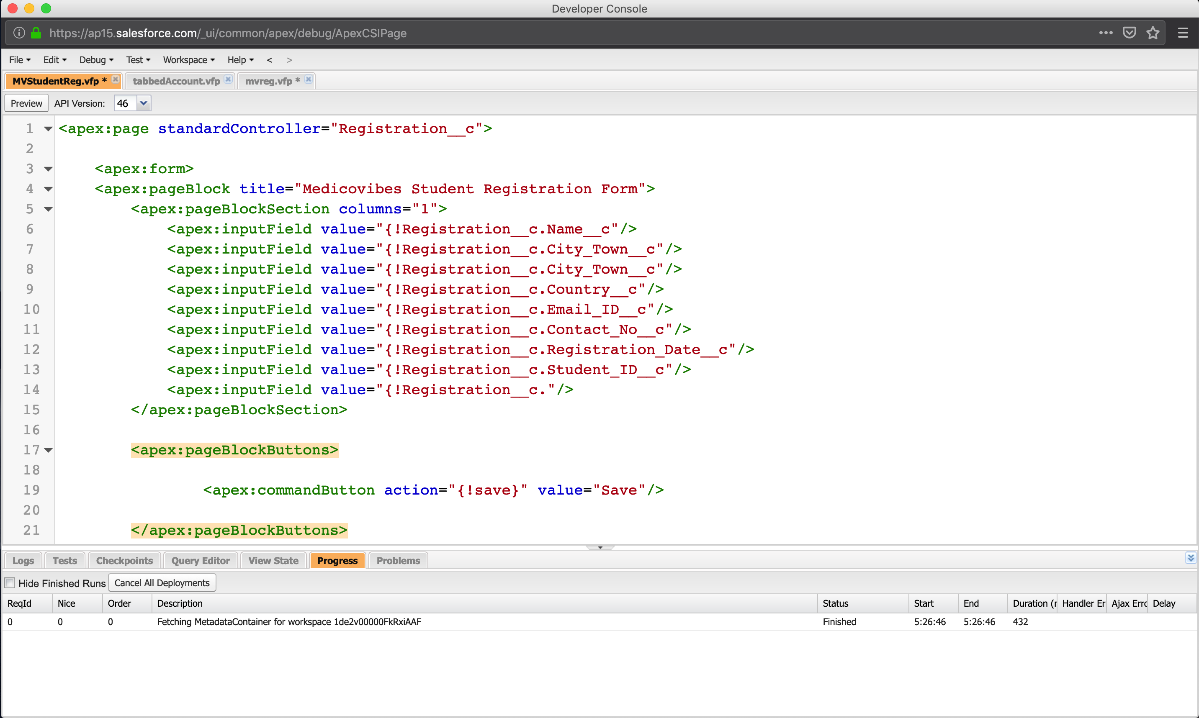Click the Logs tab in bottom panel
Viewport: 1199px width, 718px height.
(22, 560)
